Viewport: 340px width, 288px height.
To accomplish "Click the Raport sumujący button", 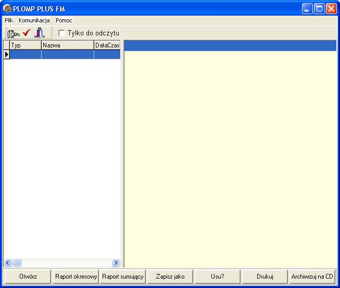I will (123, 277).
